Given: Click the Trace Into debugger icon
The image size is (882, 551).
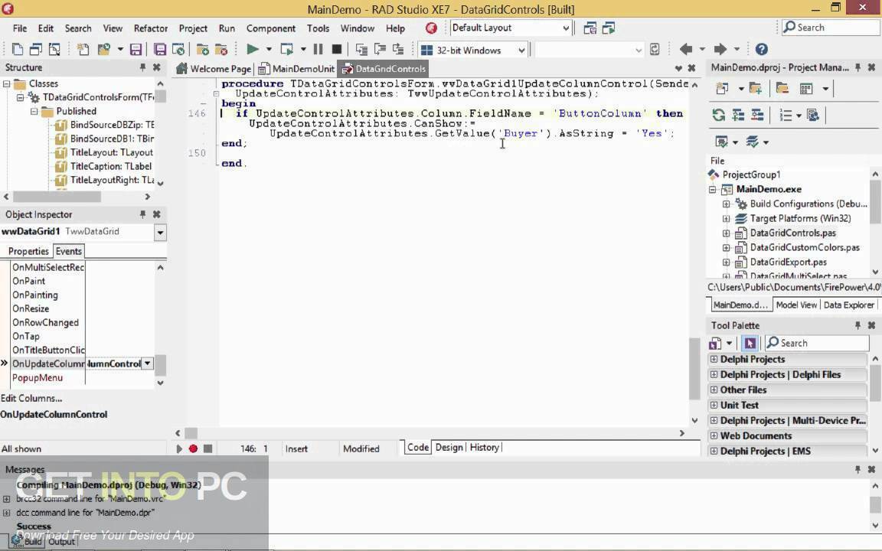Looking at the screenshot, I should [x=361, y=50].
